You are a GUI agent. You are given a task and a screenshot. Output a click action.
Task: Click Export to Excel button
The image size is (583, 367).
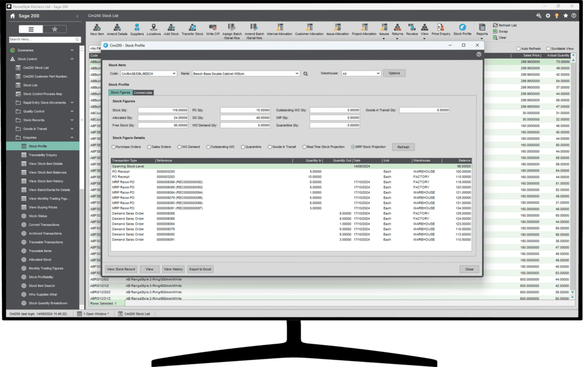[200, 269]
